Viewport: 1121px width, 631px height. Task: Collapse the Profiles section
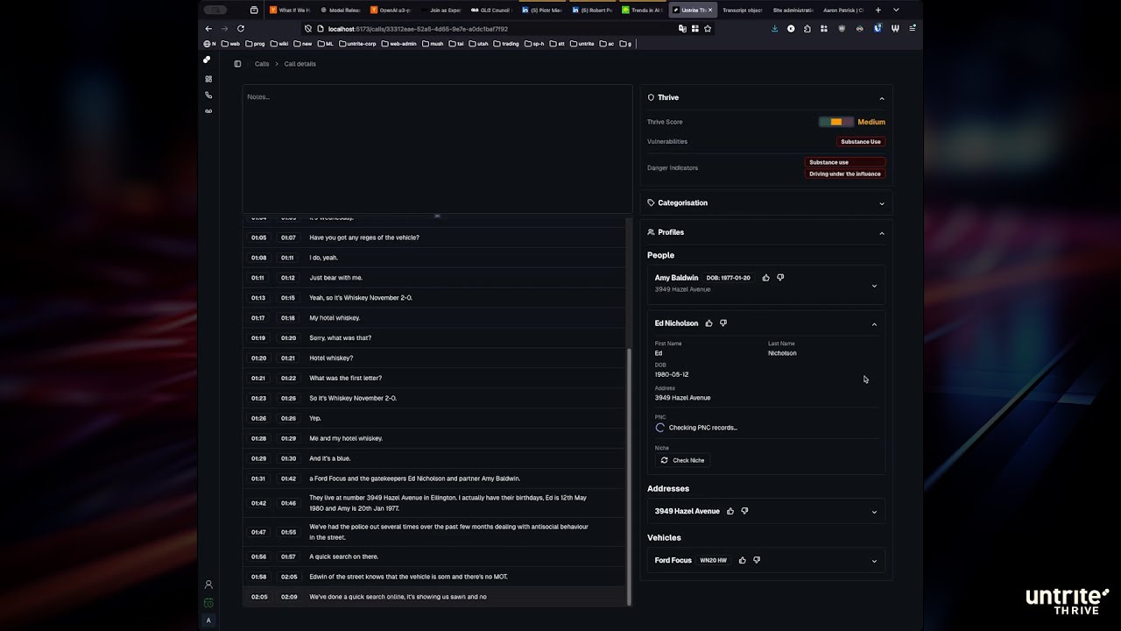(x=882, y=233)
